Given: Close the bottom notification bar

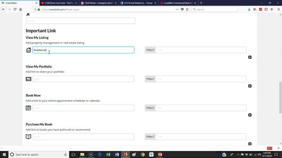Looking at the screenshot, I should (278, 148).
